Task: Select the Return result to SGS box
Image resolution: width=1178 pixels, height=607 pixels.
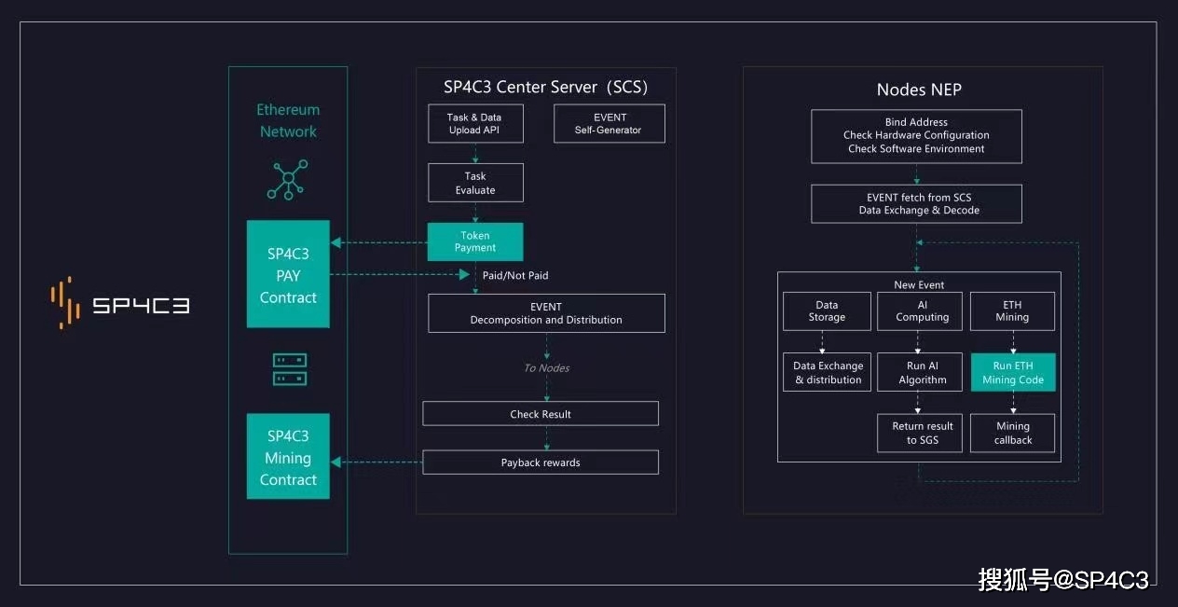Action: tap(922, 433)
